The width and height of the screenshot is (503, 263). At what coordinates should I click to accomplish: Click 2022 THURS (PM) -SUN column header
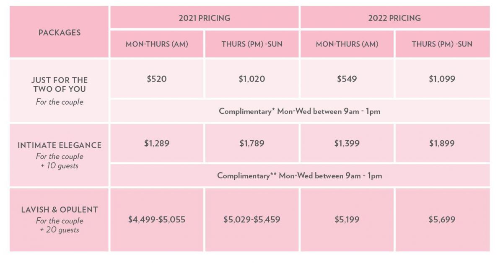click(x=442, y=44)
